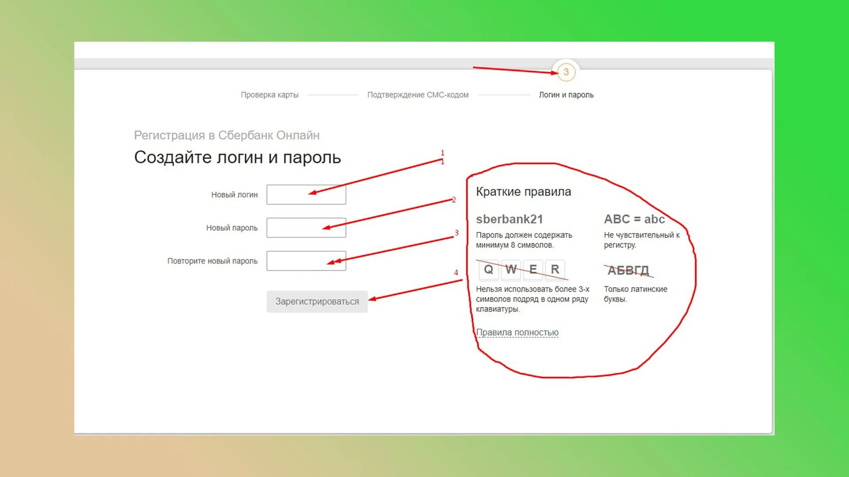
Task: Select the Проверка карты step
Action: click(x=269, y=95)
